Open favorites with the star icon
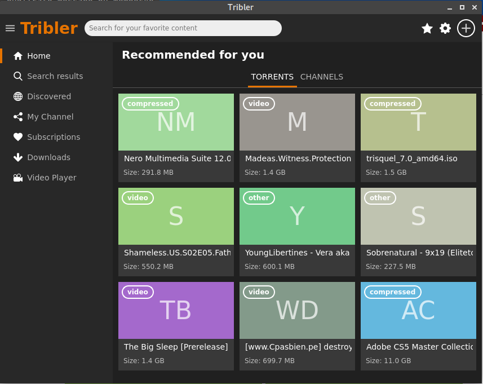Viewport: 483px width, 384px height. tap(427, 28)
